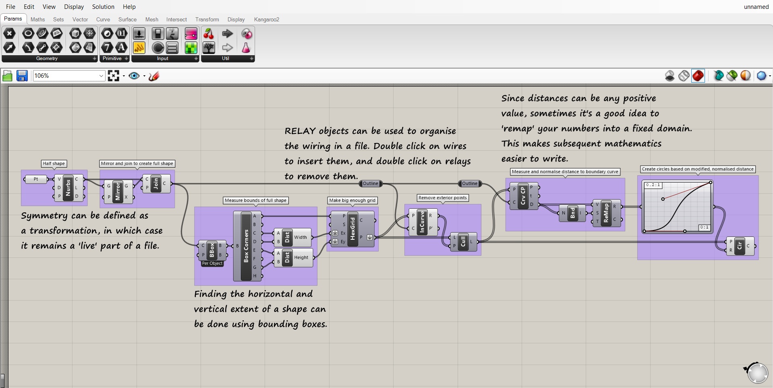Expand the Input panel category

pyautogui.click(x=196, y=59)
